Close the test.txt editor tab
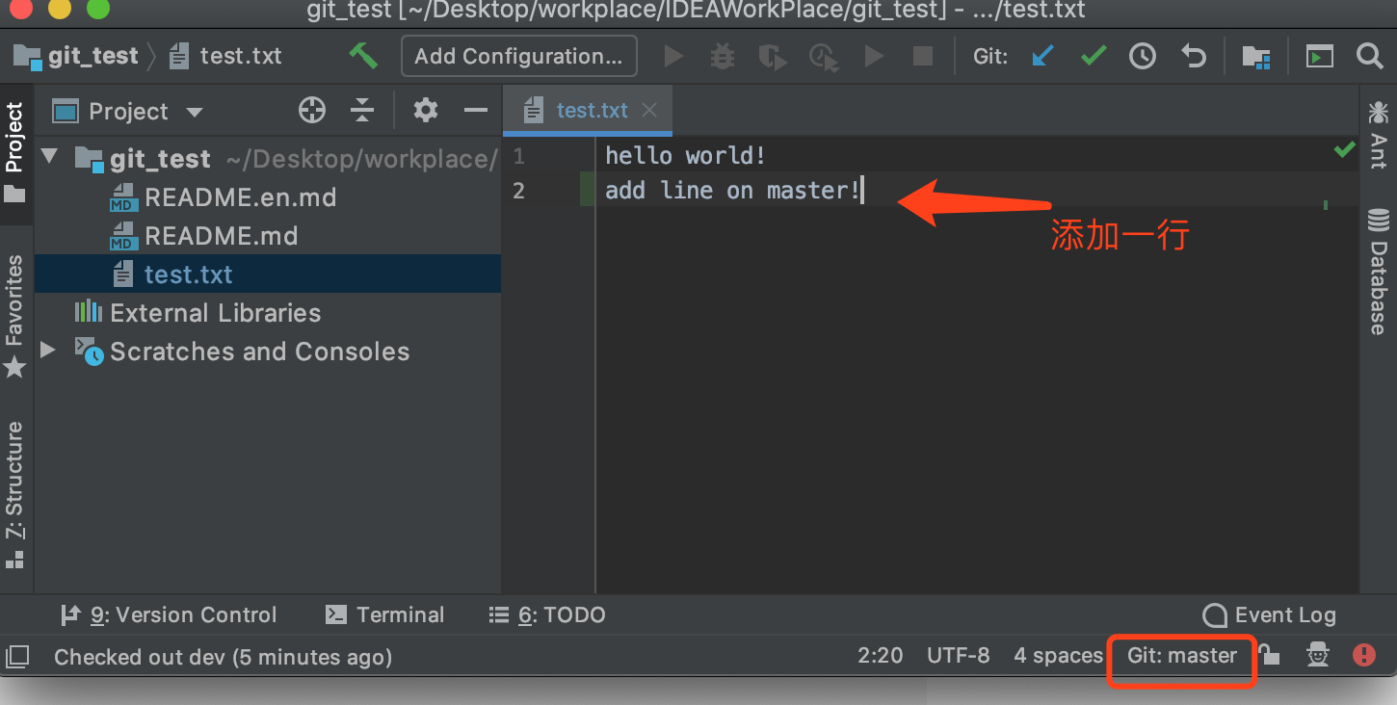Viewport: 1397px width, 705px height. pos(649,111)
